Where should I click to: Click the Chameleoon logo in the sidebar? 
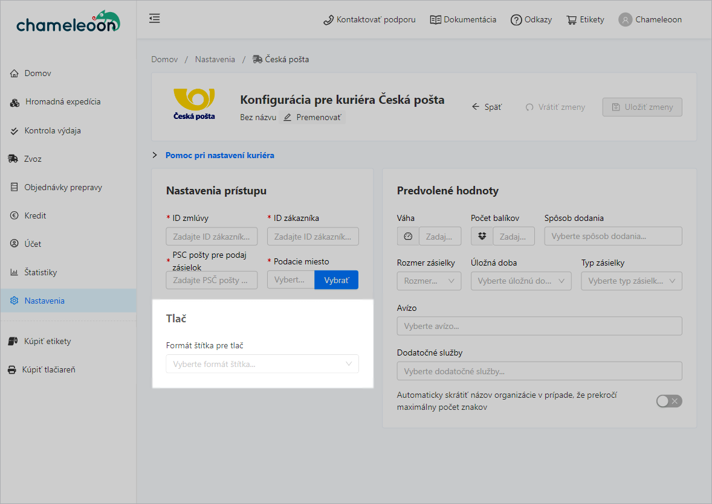[x=68, y=22]
